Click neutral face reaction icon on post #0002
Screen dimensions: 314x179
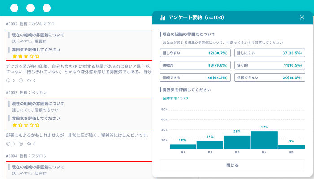point(21,81)
